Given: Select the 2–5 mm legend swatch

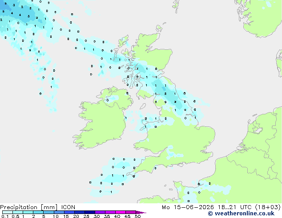Looking at the screenshot, I should pos(38,212).
